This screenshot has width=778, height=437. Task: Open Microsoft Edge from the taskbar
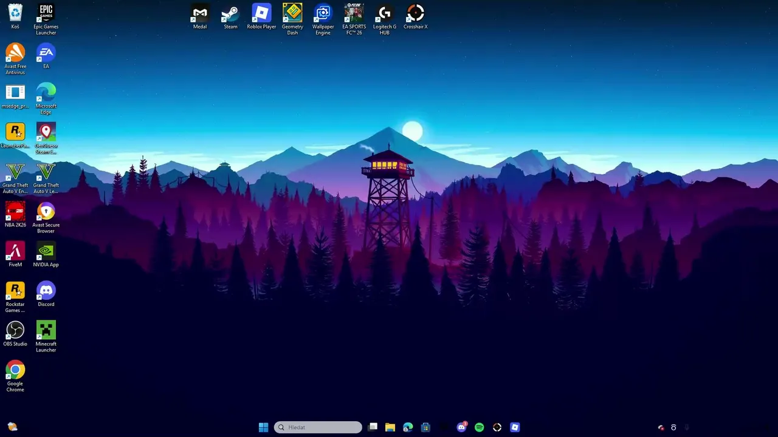(408, 427)
